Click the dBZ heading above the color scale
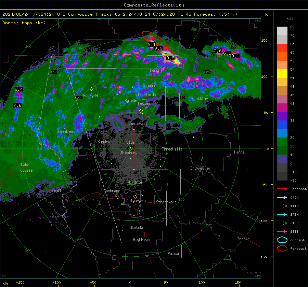Viewport: 308px width, 287px height. coord(290,18)
